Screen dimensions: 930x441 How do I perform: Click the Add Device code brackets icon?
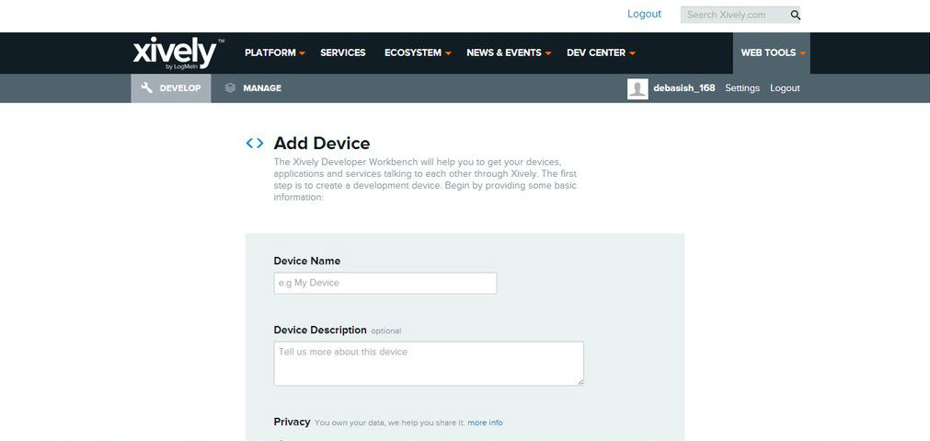click(x=255, y=143)
